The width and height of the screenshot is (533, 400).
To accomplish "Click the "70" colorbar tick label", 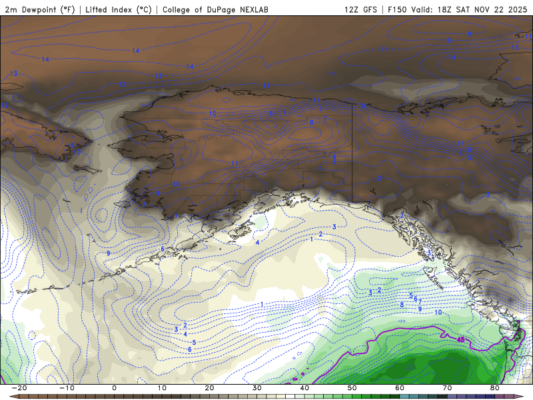I will click(447, 388).
